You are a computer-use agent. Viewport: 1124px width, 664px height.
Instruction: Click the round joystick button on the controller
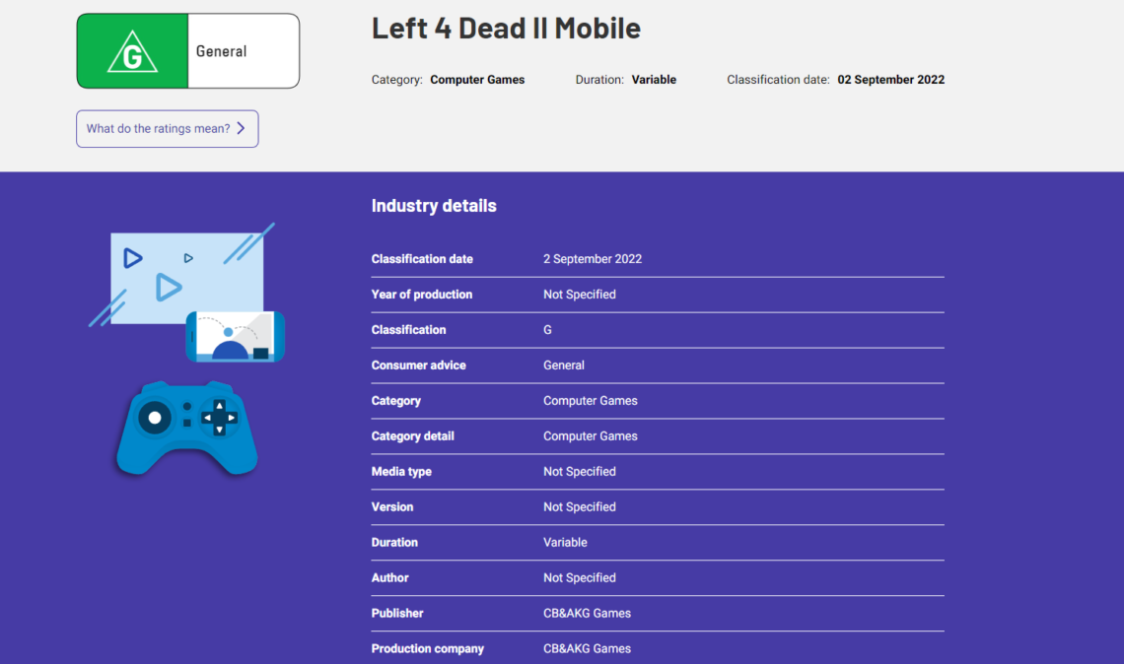155,417
